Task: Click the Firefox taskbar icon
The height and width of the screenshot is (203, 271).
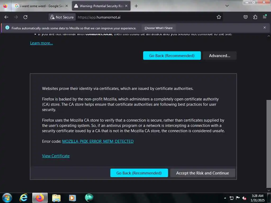Action: (40, 198)
